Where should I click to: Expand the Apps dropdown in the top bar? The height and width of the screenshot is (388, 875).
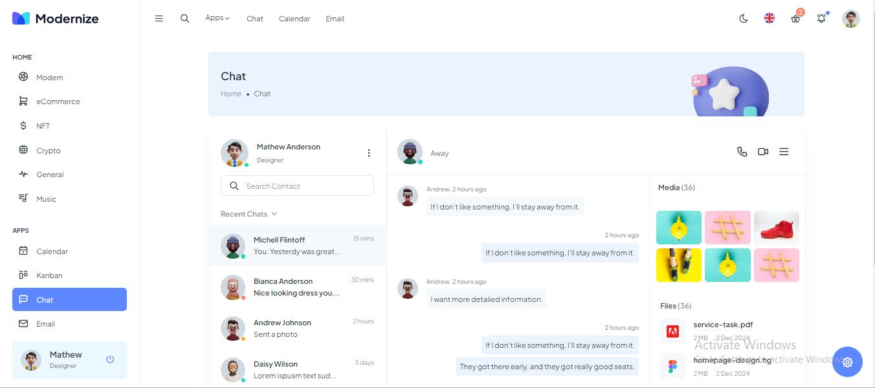tap(217, 18)
